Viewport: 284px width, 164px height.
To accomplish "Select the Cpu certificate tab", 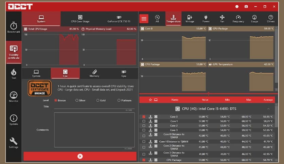I will [65, 74].
